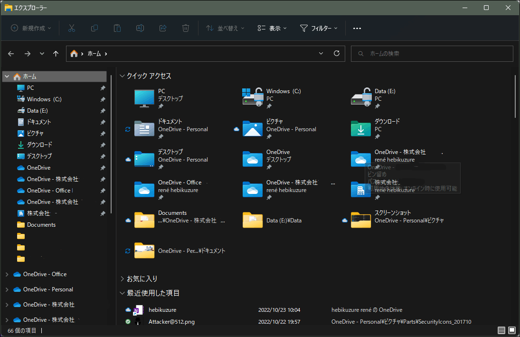Screen dimensions: 520x337
Task: Switch to details view icon in status bar
Action: [501, 330]
